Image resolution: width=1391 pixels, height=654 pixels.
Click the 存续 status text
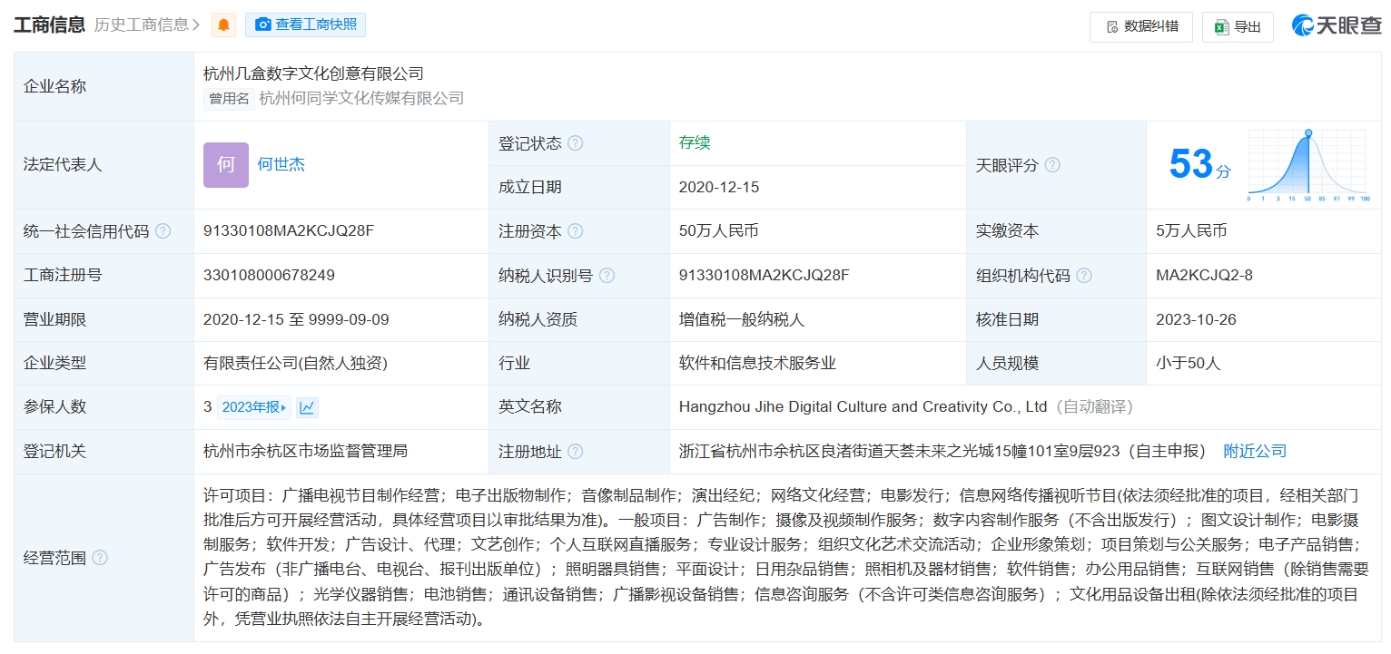pyautogui.click(x=695, y=142)
